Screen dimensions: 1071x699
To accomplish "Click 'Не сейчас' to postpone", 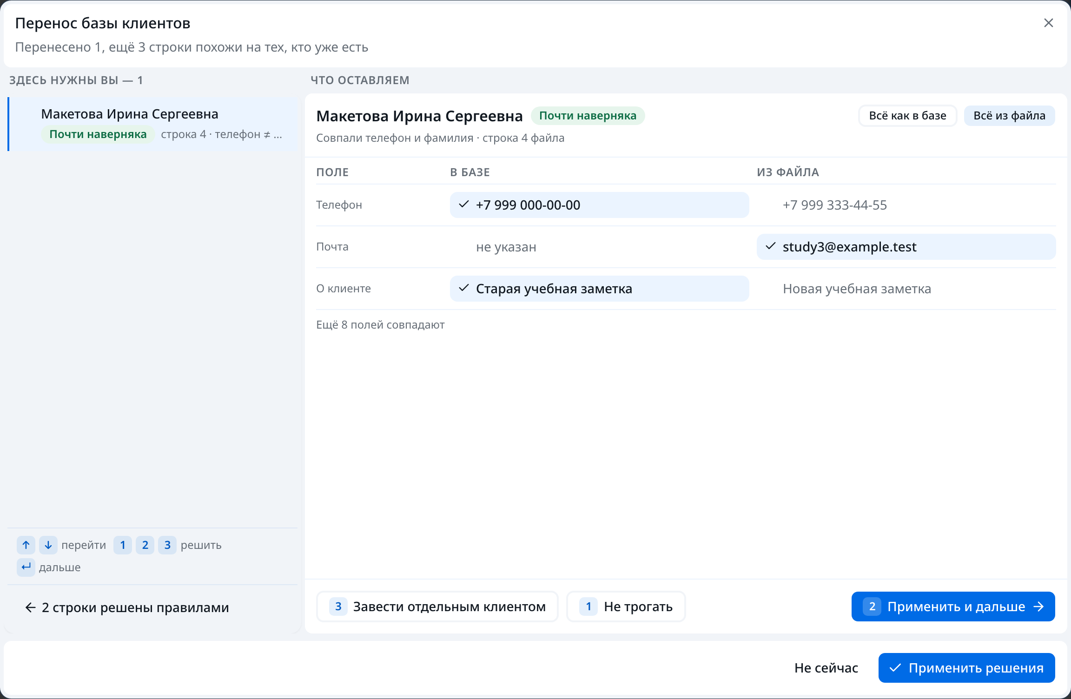I will [x=826, y=668].
